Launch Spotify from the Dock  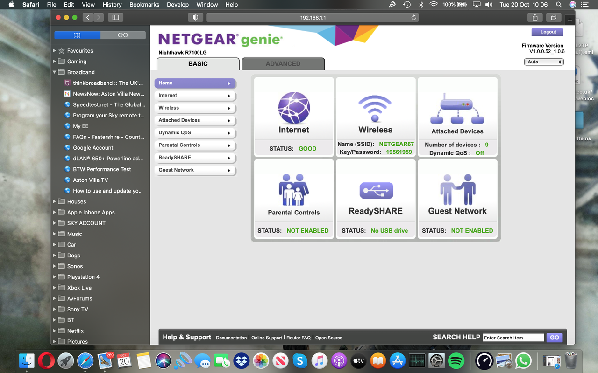pos(456,360)
